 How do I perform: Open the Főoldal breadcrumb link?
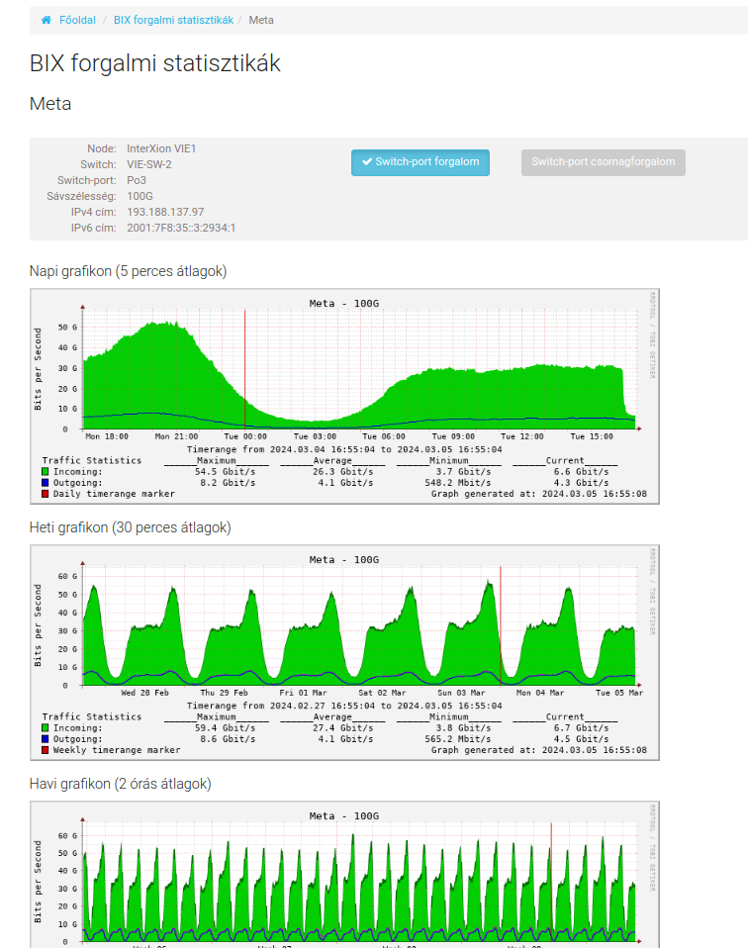[77, 20]
